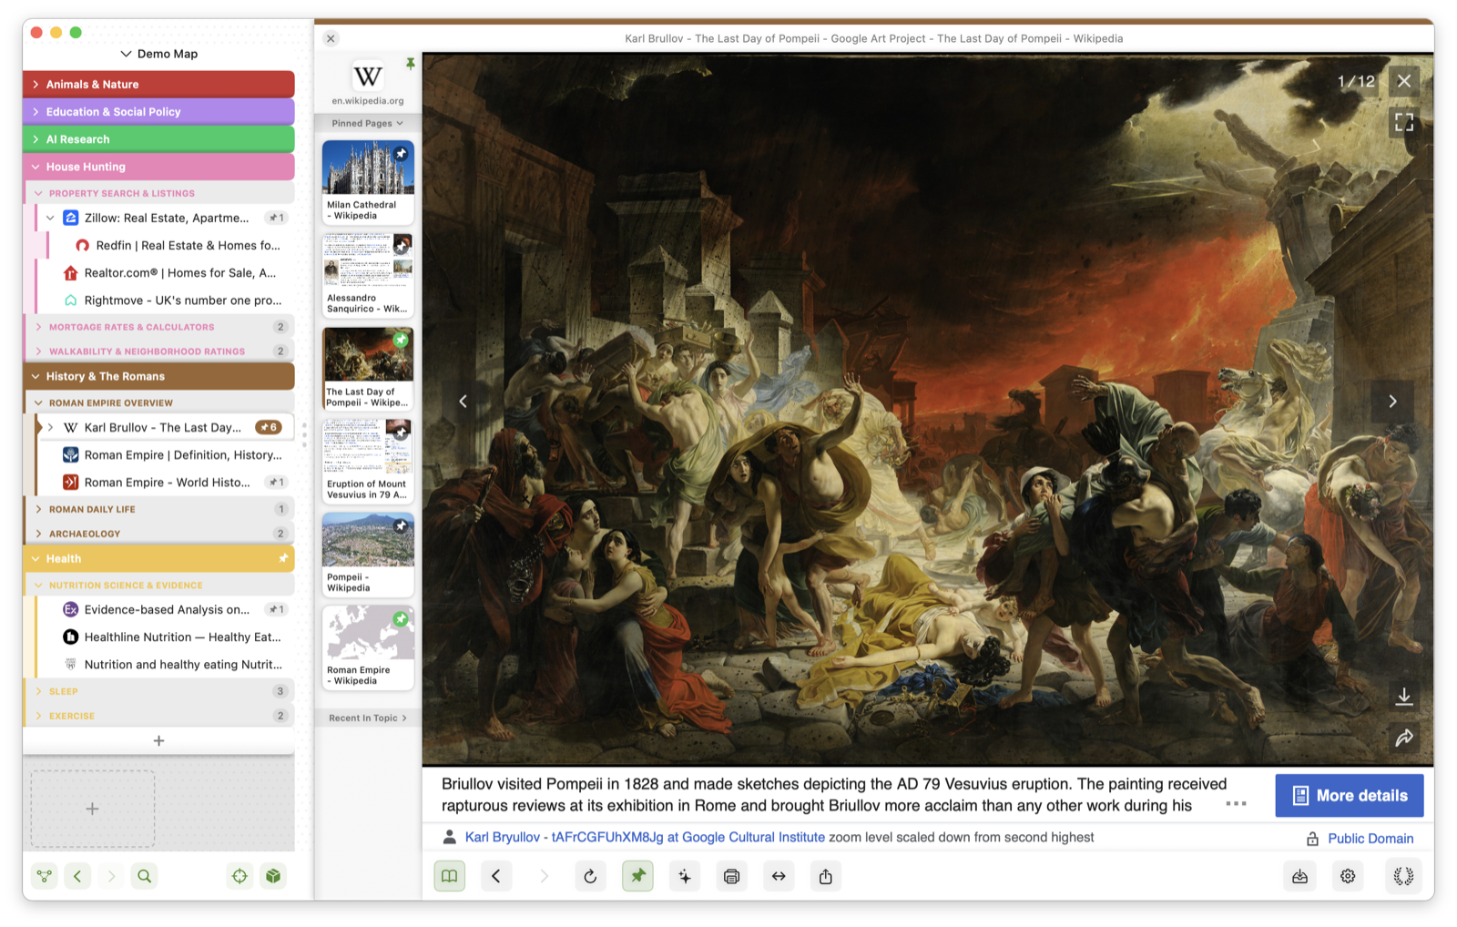
Task: Click the print page icon
Action: click(x=731, y=876)
